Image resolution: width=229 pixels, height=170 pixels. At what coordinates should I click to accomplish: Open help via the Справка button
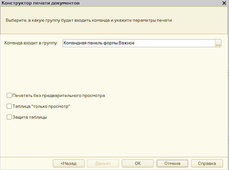click(207, 163)
